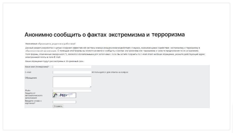Click the 'Введите слово с картинки*' label
The image size is (233, 133).
point(33,102)
